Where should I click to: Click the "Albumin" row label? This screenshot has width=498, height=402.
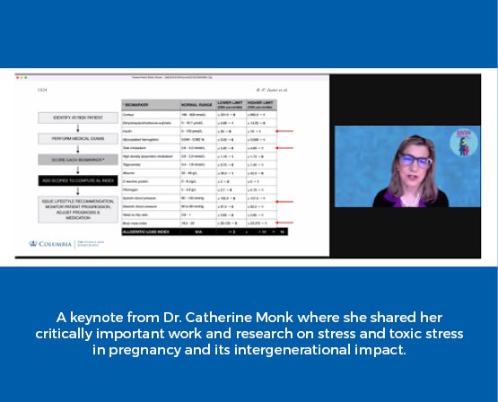(x=129, y=173)
